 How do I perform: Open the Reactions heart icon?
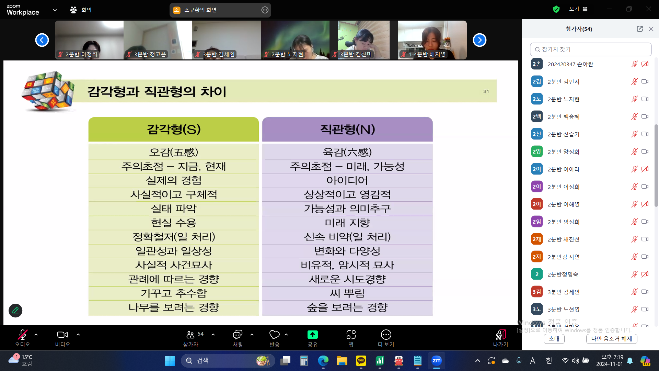[x=274, y=335]
